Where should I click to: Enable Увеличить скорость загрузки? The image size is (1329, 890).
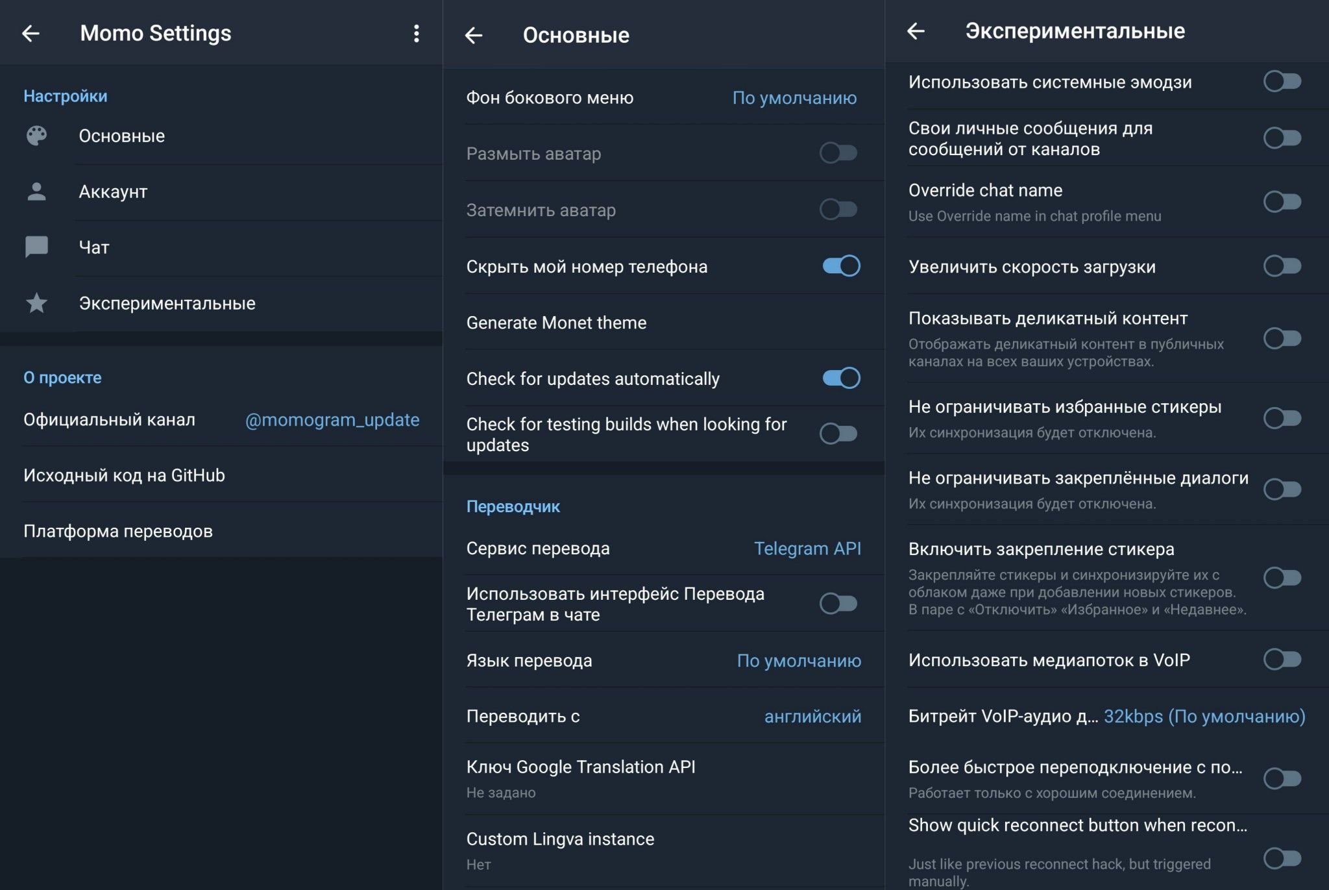pyautogui.click(x=1282, y=266)
